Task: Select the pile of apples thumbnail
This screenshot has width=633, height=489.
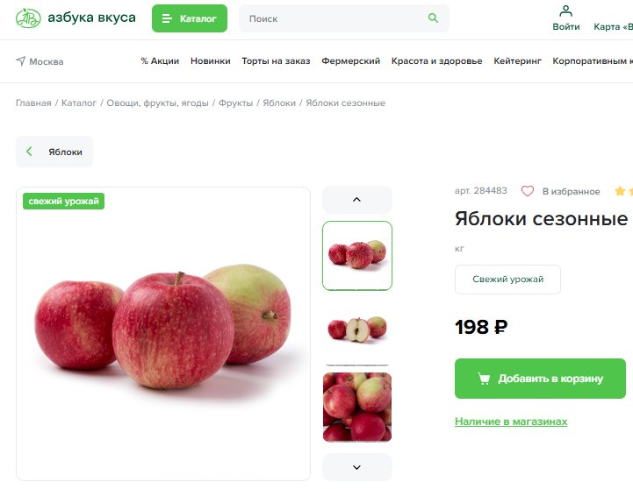Action: coord(356,407)
